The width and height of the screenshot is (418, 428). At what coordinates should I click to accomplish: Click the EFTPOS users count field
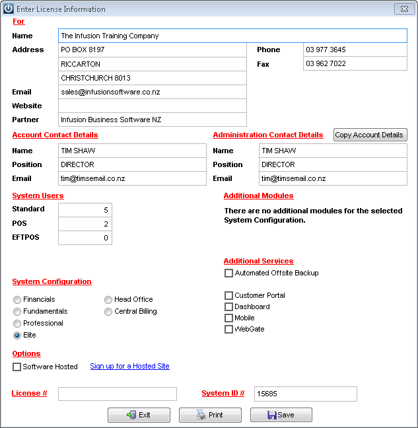(85, 238)
